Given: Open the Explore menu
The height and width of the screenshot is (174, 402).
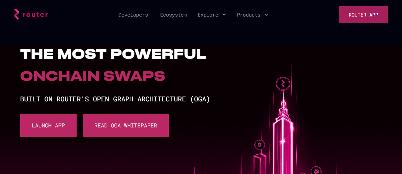Looking at the screenshot, I should (x=208, y=15).
